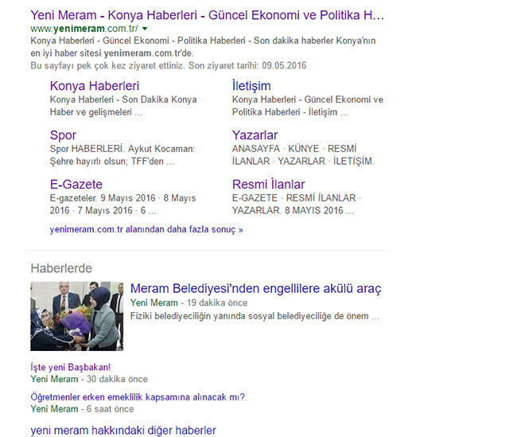The height and width of the screenshot is (437, 517).
Task: Click yenimeram.com.tr alanından daha fazla sonuç link
Action: click(x=146, y=229)
